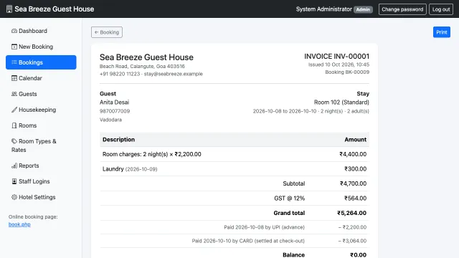Click the – ₹3,064.00 payment amount
This screenshot has width=459, height=258.
352,241
